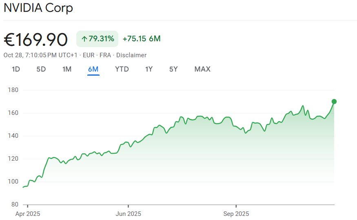The height and width of the screenshot is (220, 357).
Task: Switch to the 1D time range
Action: tap(16, 69)
